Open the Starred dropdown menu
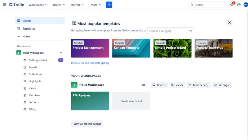The image size is (248, 140). (x=77, y=5)
